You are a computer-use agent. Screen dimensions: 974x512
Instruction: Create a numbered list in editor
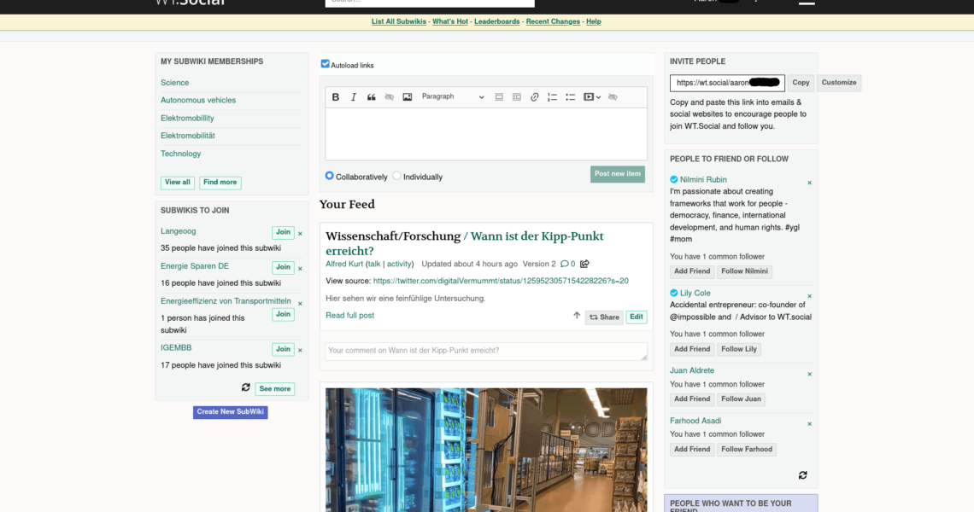(x=553, y=97)
